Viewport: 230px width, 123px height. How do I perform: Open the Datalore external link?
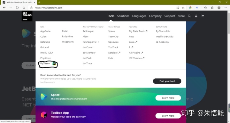pos(114,53)
